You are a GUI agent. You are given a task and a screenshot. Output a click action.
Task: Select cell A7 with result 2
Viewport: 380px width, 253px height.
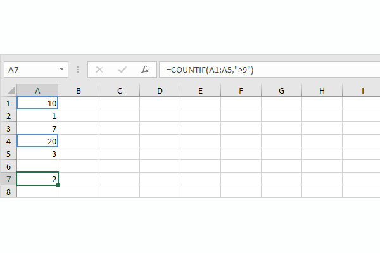click(37, 179)
